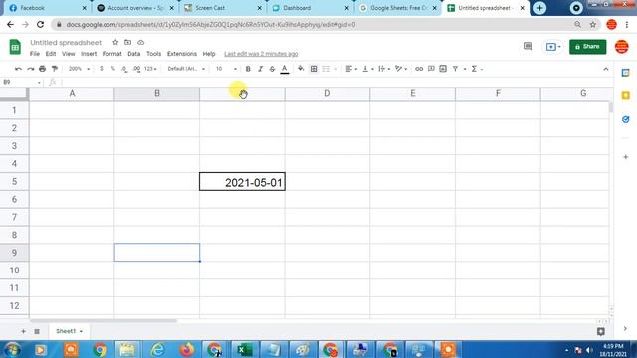The width and height of the screenshot is (637, 358).
Task: Open the Extensions menu
Action: point(182,54)
